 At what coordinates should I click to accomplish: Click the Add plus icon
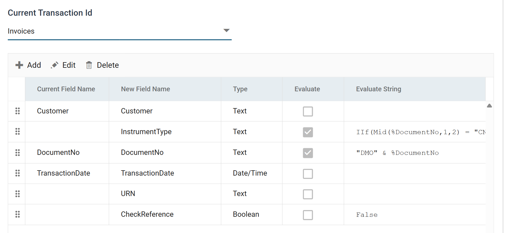click(19, 65)
